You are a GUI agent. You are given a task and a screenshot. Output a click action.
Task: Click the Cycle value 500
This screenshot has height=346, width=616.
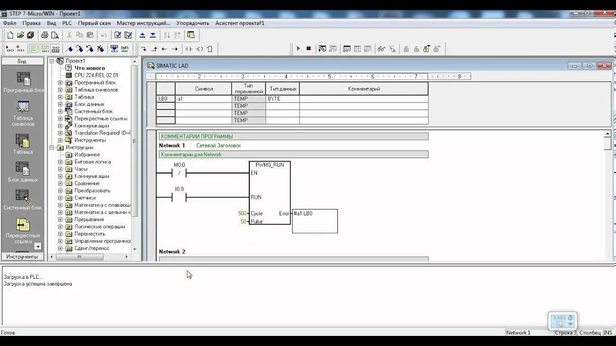(242, 213)
